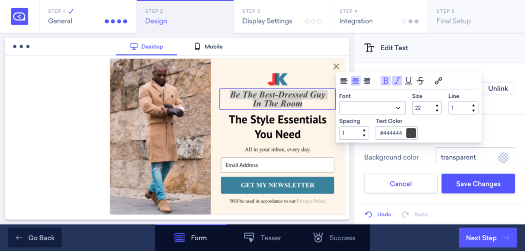Click the Success medal icon
Screen dimensions: 525x251
point(318,238)
